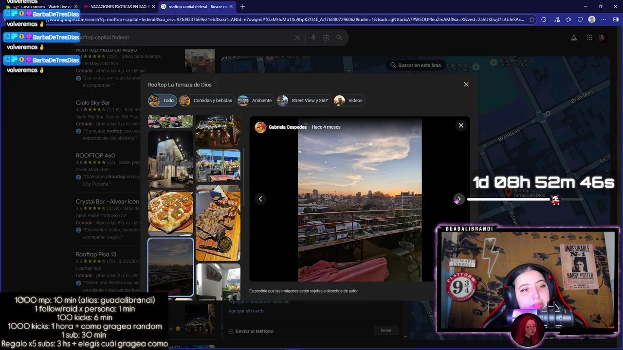Open the grilled meat platter thumbnail
The image size is (623, 350).
tap(218, 223)
